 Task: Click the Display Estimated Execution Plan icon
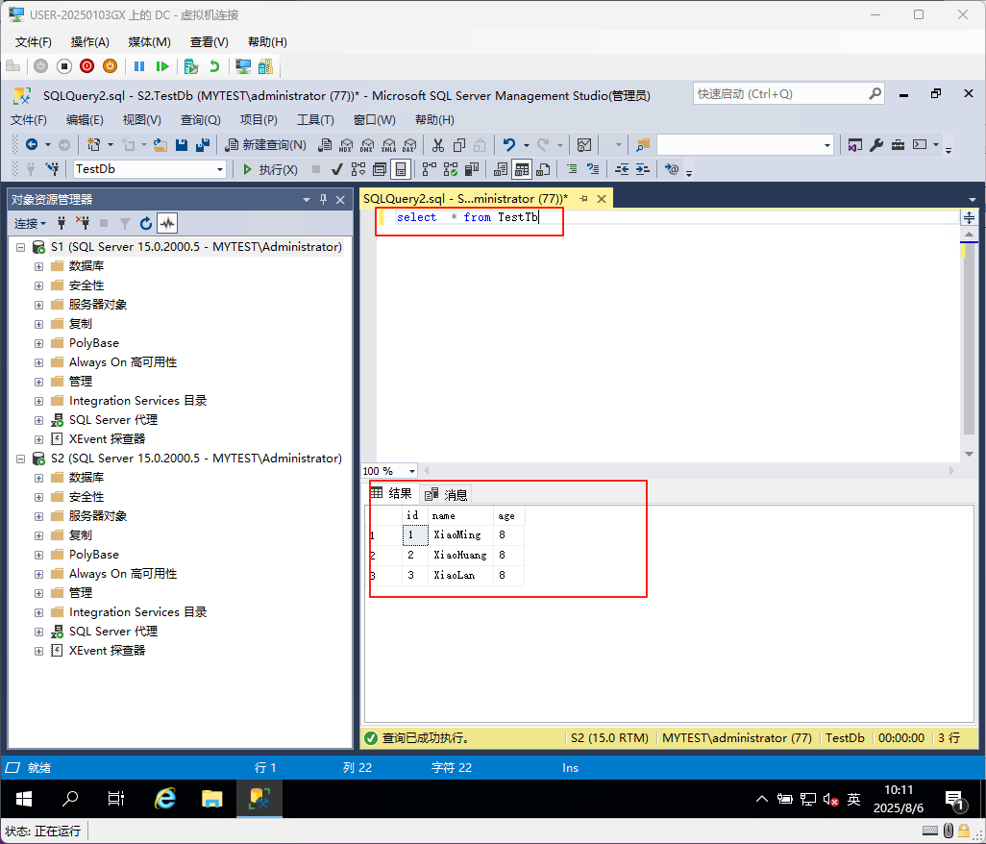click(x=358, y=169)
